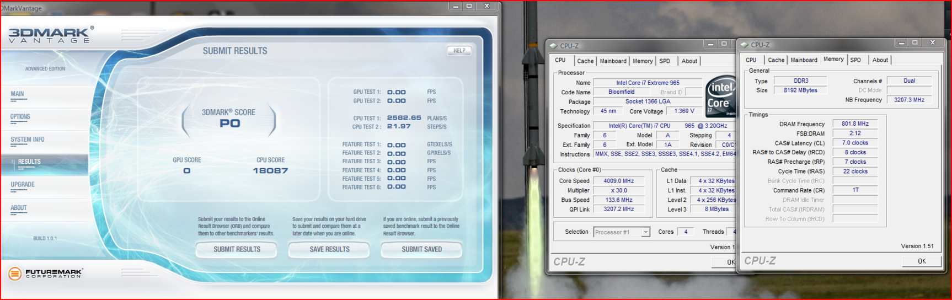This screenshot has width=952, height=300.
Task: Click the Command Rate field 1T
Action: pos(855,190)
